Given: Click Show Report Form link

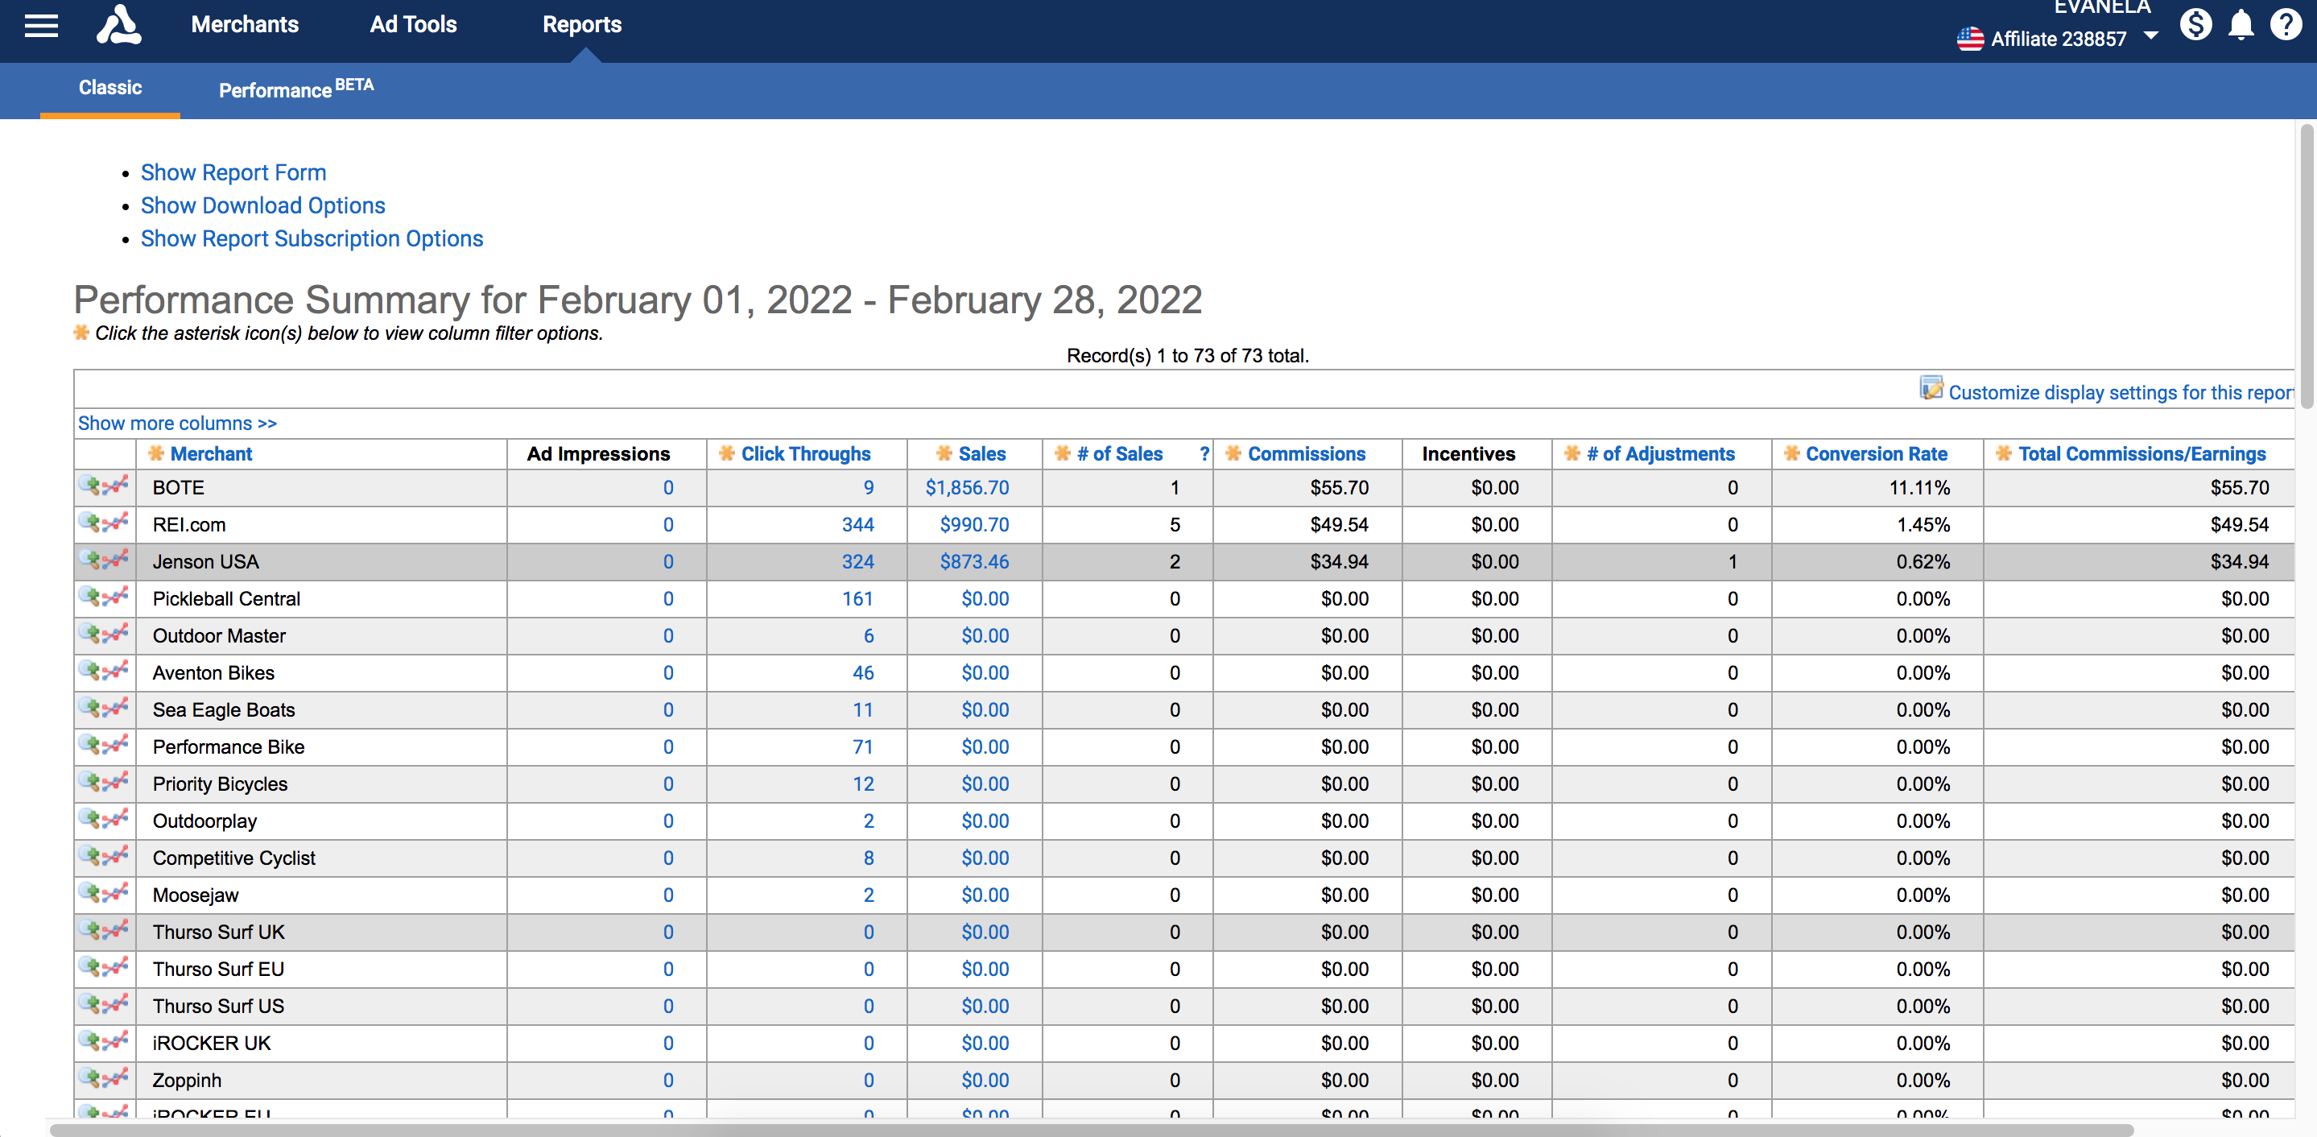Looking at the screenshot, I should (x=233, y=172).
